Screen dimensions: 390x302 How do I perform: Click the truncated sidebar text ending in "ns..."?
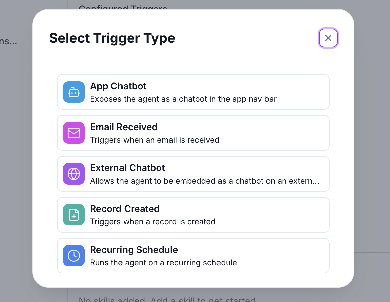(8, 42)
